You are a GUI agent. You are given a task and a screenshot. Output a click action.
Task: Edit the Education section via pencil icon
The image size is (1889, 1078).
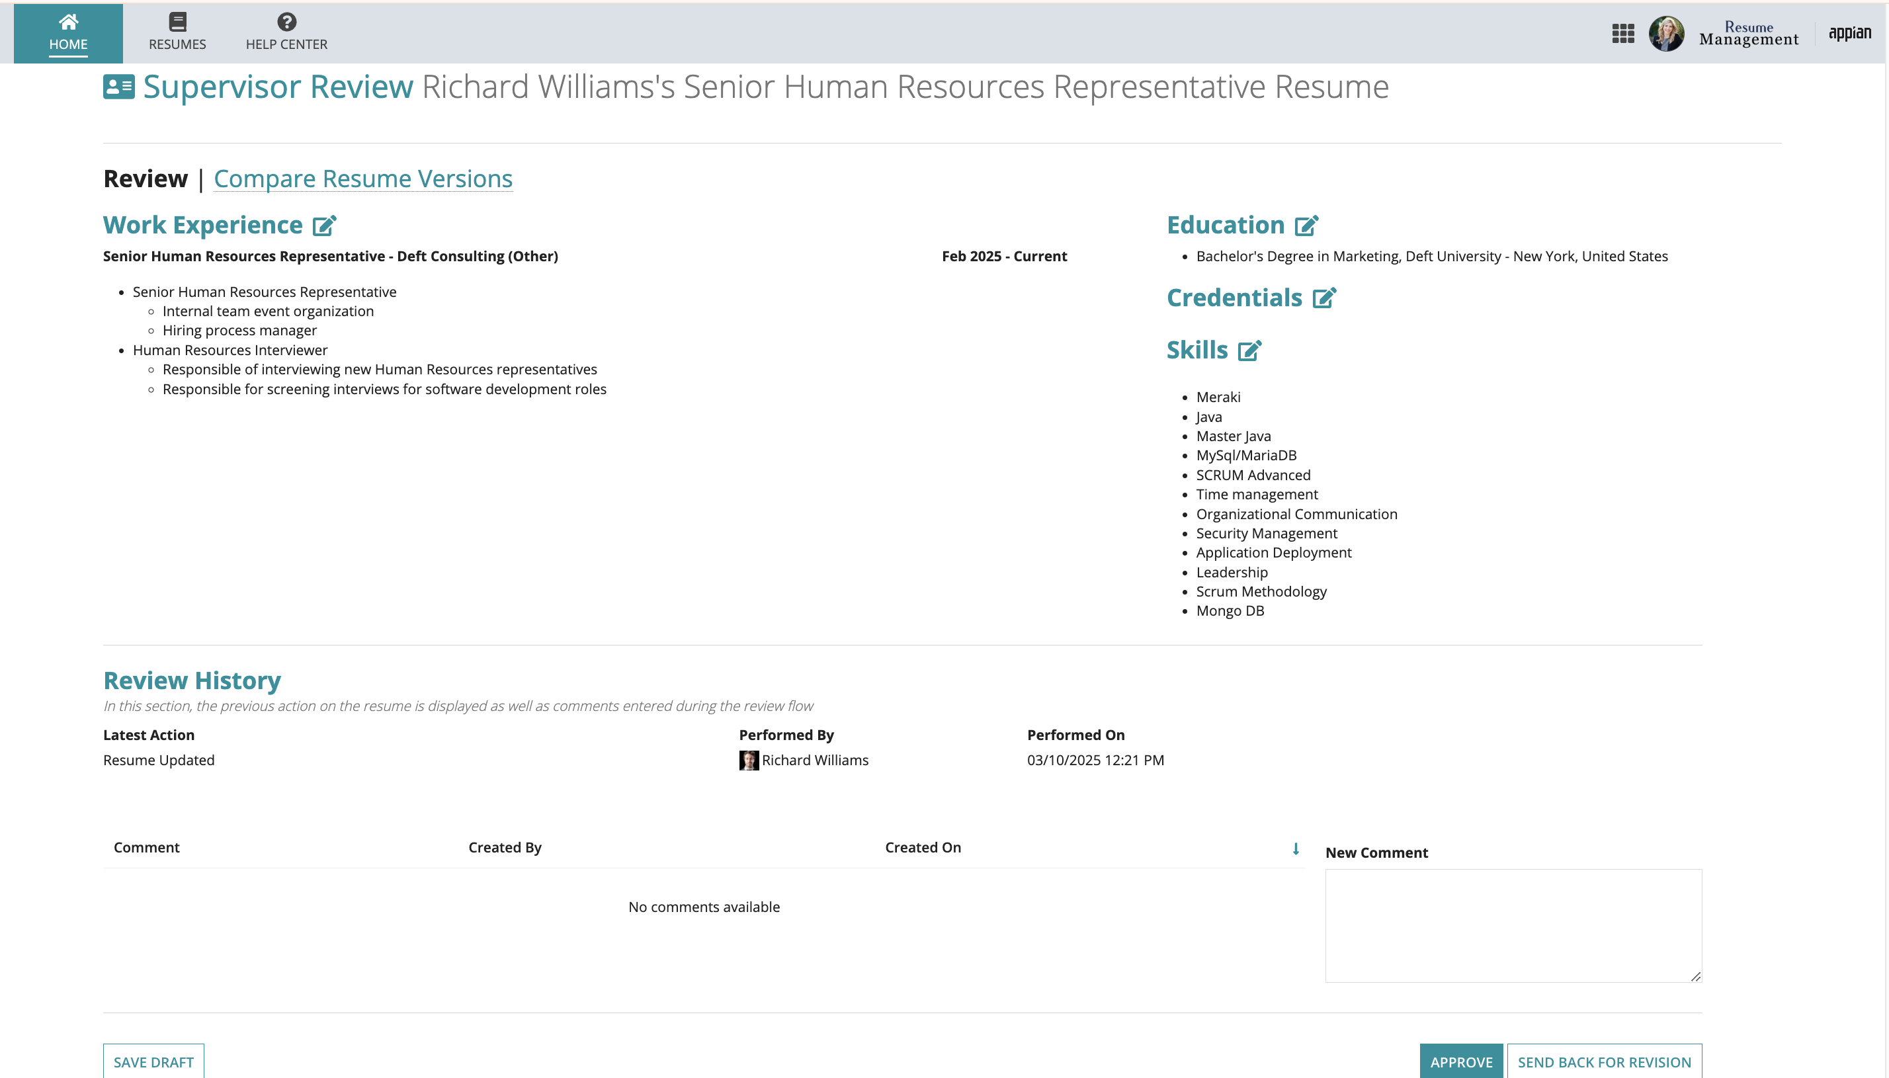click(x=1306, y=225)
